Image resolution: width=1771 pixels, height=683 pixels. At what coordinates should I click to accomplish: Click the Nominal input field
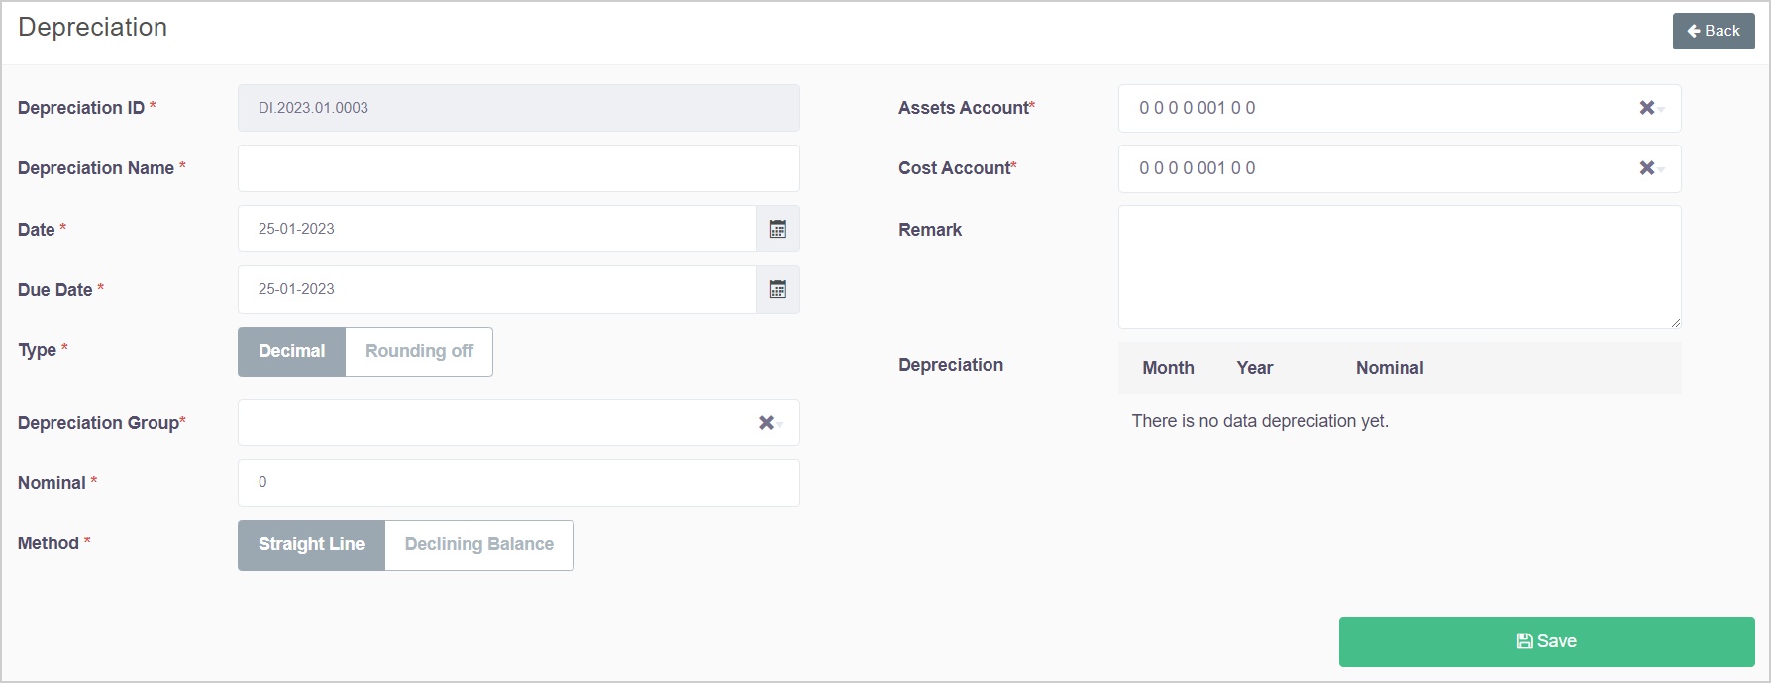coord(518,483)
